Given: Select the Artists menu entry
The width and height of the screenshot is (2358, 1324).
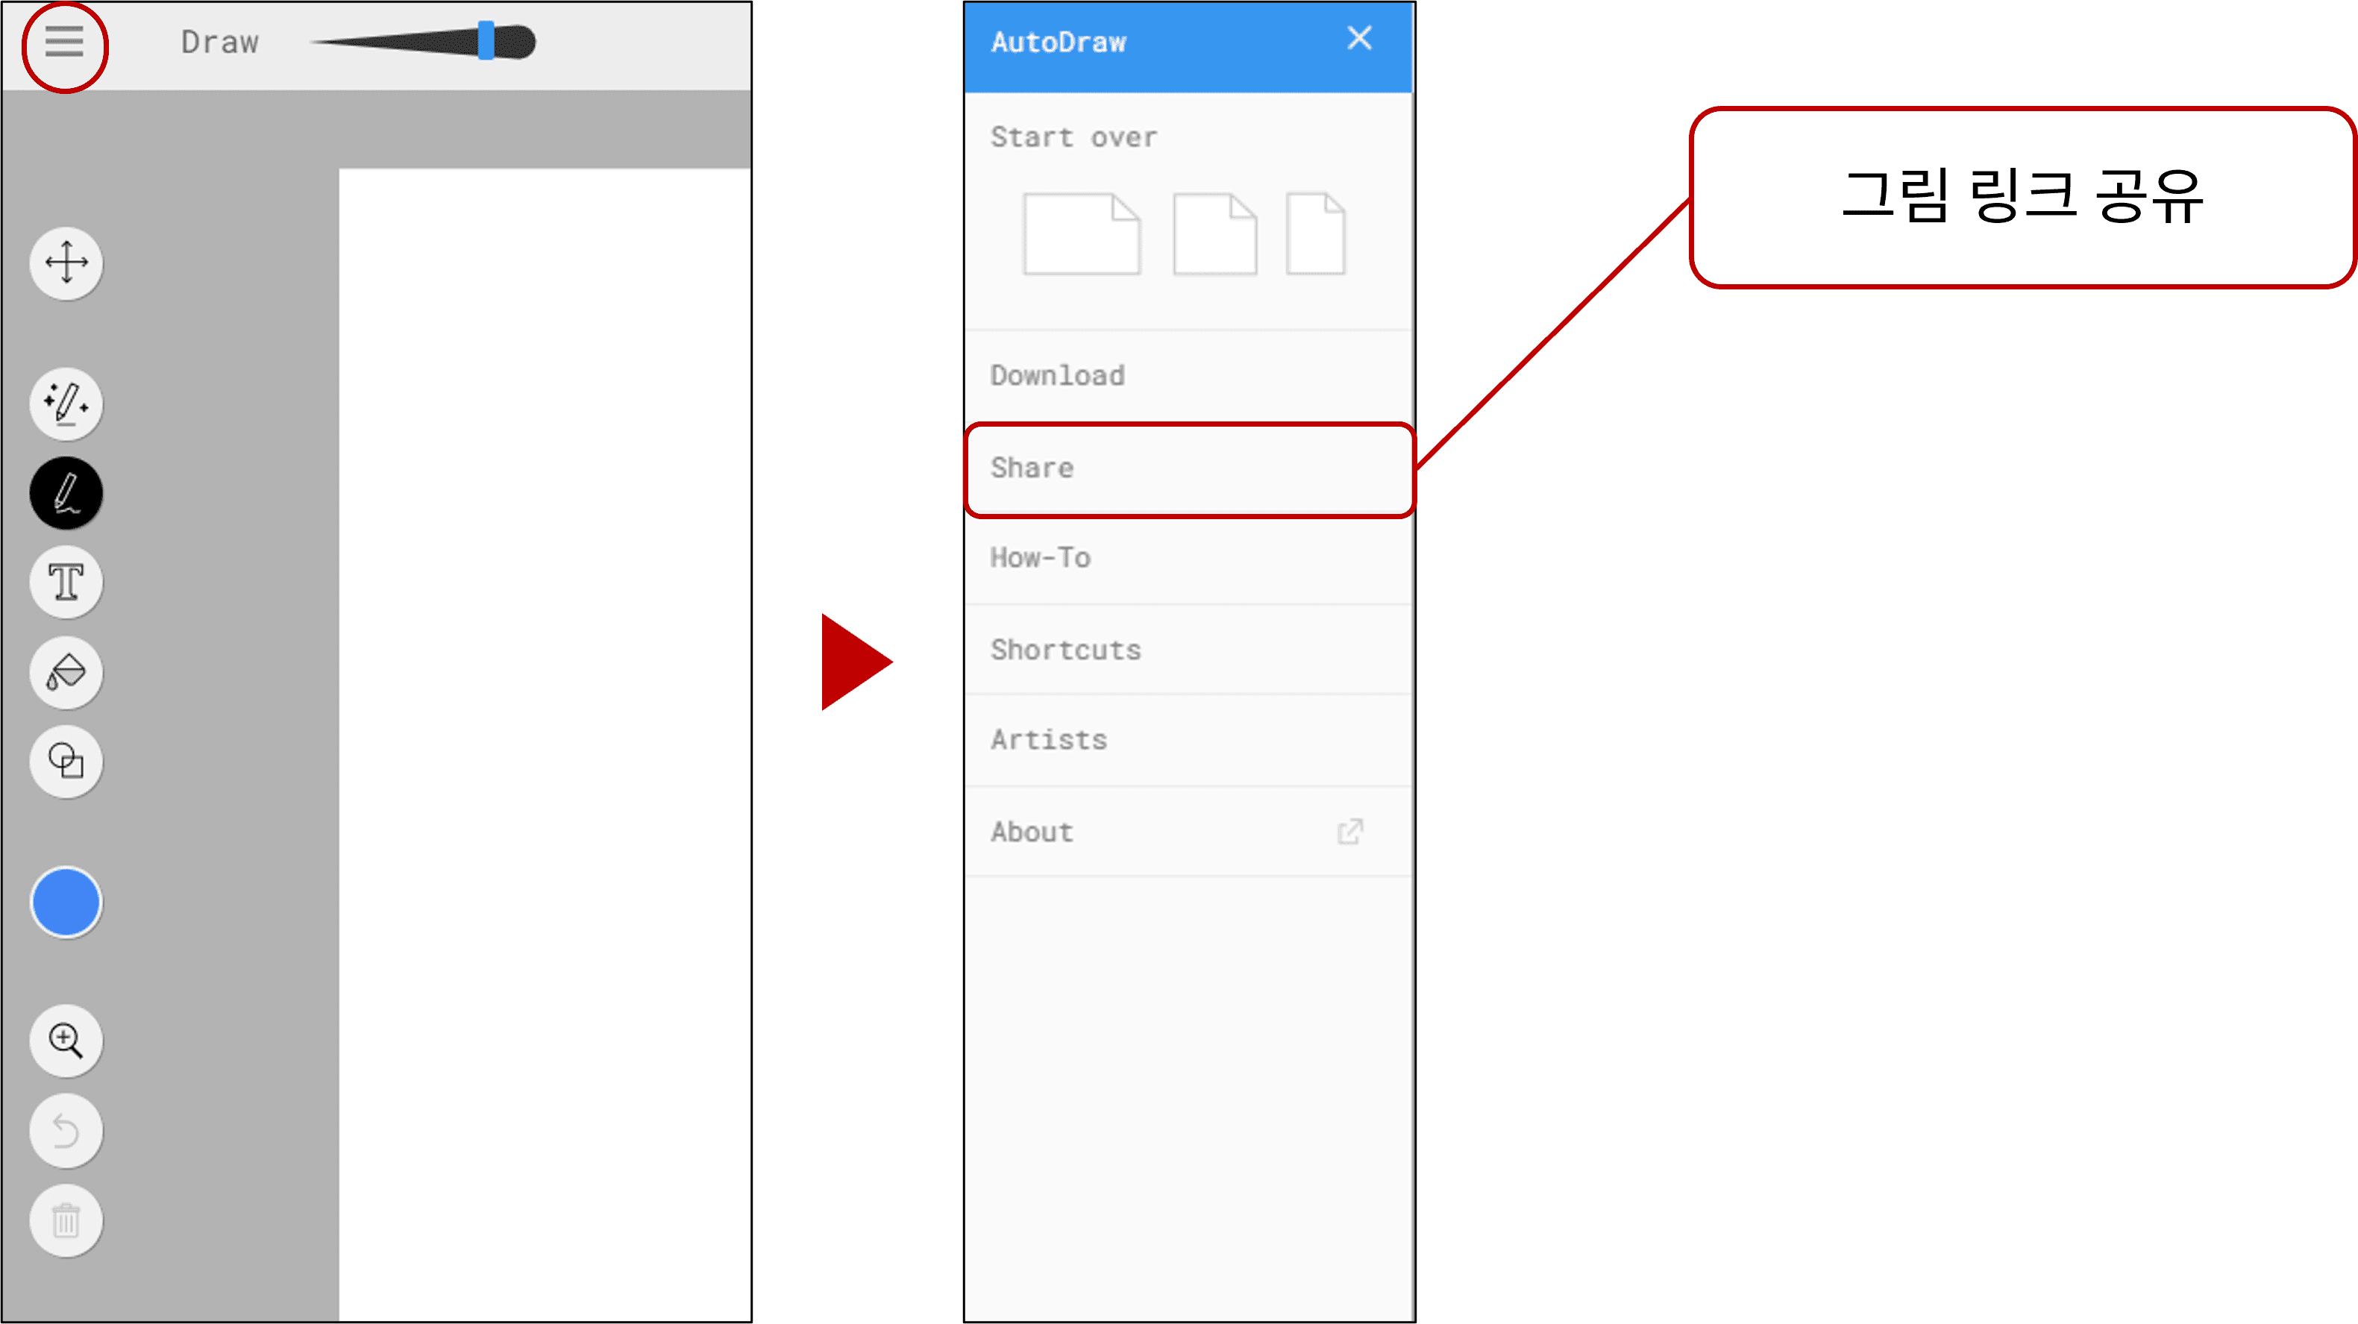Looking at the screenshot, I should (1048, 740).
